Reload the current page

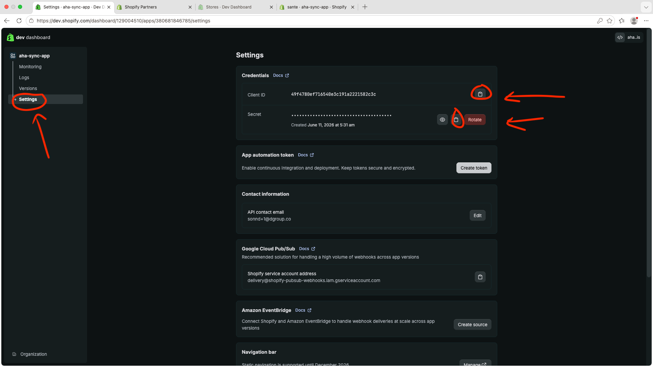pyautogui.click(x=19, y=21)
